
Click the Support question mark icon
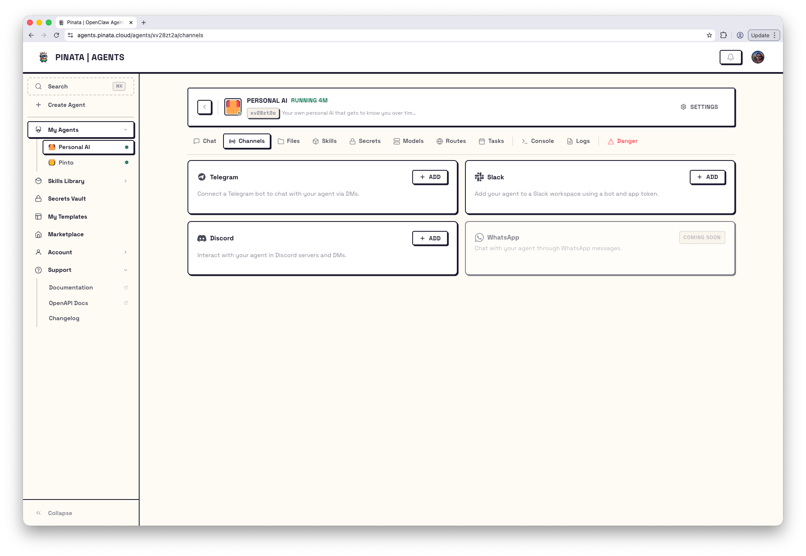coord(38,270)
